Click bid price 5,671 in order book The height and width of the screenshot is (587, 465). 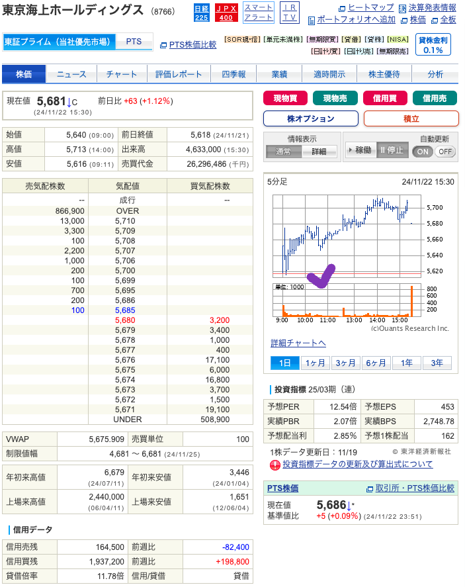tap(125, 410)
